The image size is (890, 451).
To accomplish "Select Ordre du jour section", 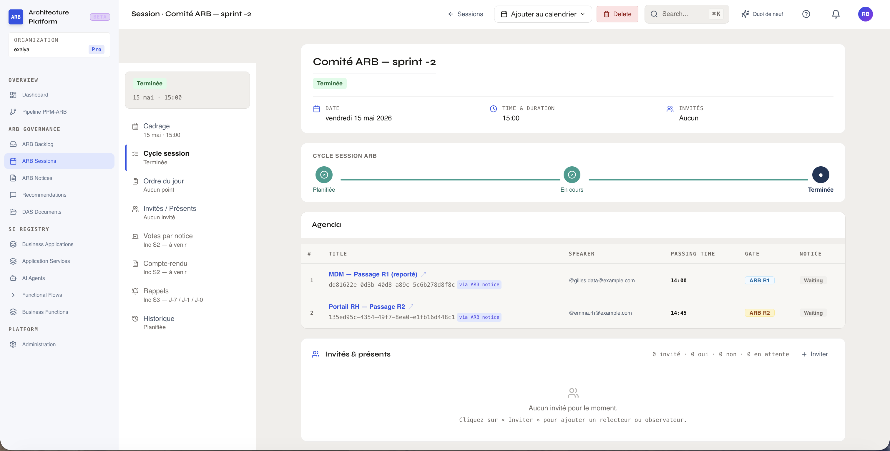I will click(187, 185).
